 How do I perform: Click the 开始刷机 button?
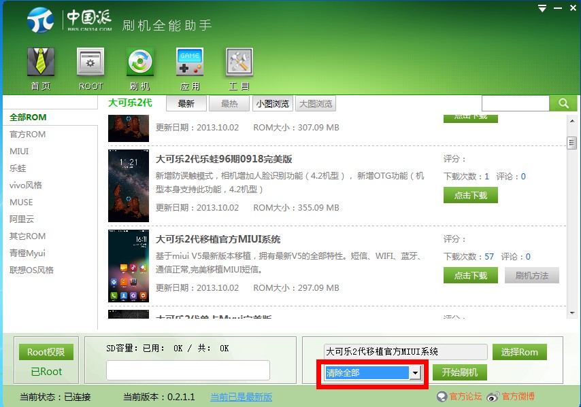click(x=459, y=372)
